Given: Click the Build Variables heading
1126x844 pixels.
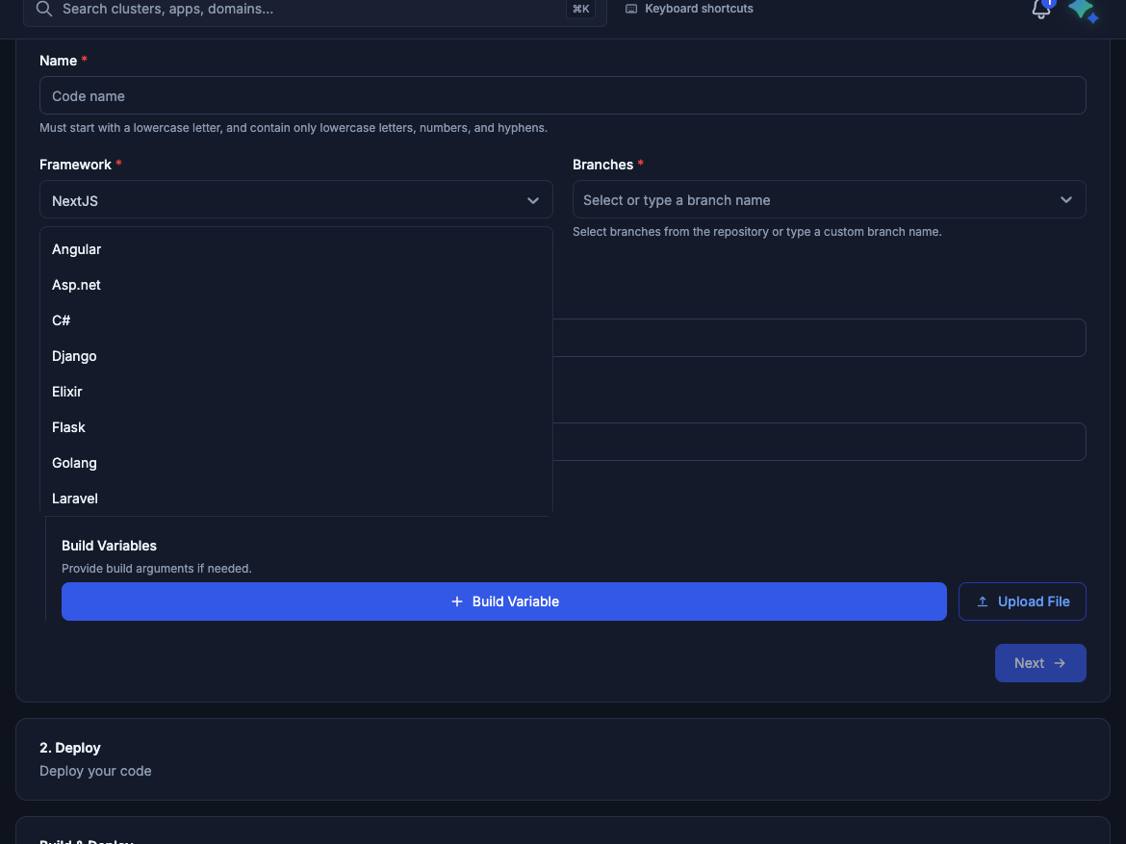Looking at the screenshot, I should pos(109,546).
